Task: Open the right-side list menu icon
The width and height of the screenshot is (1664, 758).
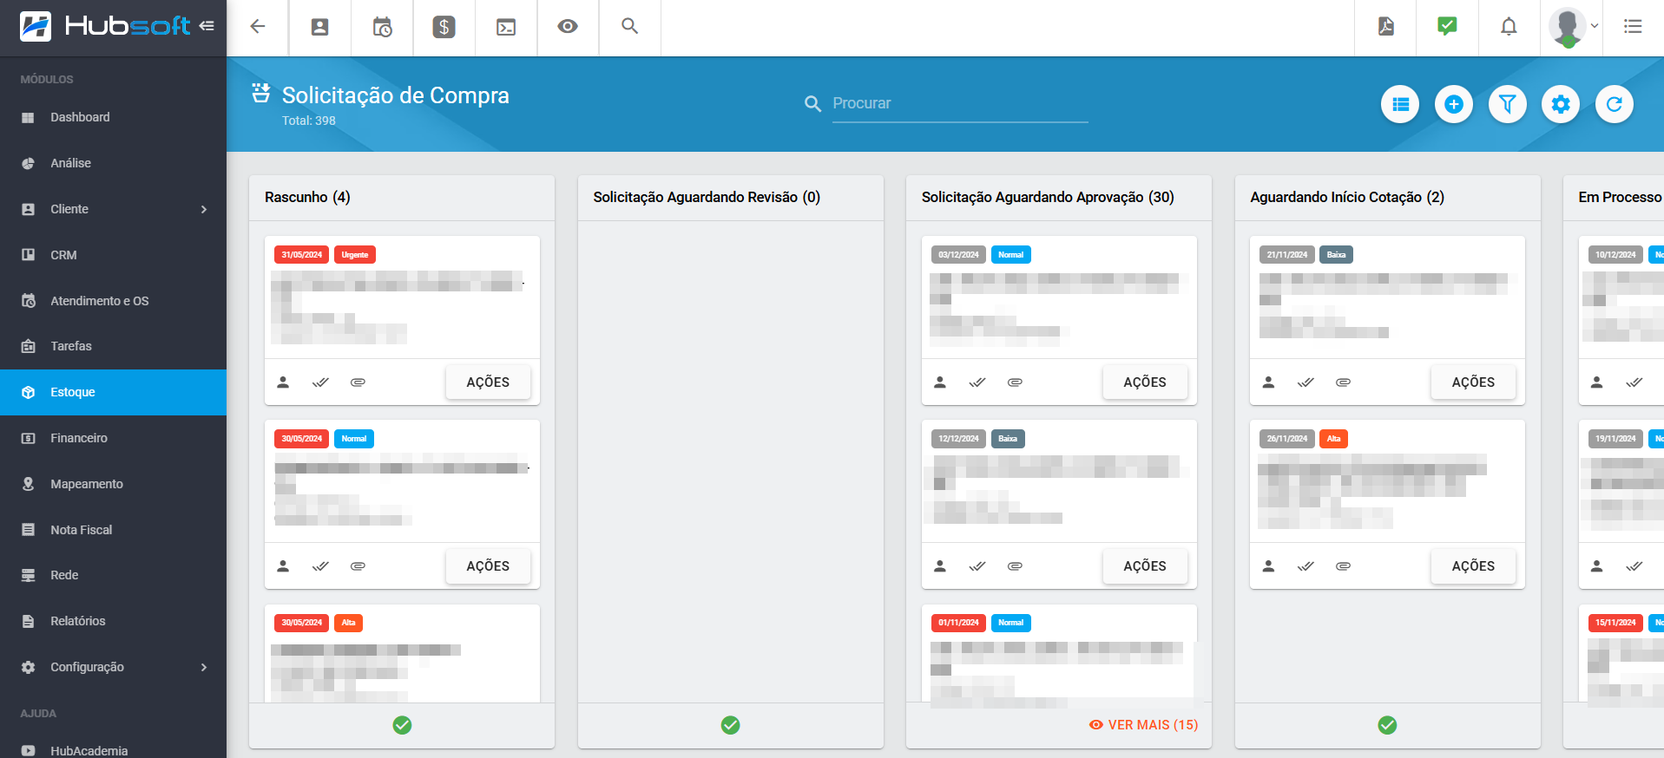Action: [x=1633, y=26]
